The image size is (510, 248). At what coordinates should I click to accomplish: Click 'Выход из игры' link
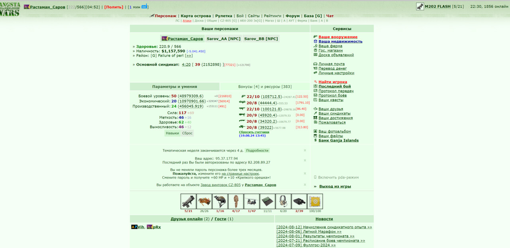coord(335,187)
